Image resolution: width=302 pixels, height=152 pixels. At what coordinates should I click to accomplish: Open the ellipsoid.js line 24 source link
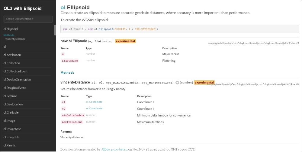point(253,43)
